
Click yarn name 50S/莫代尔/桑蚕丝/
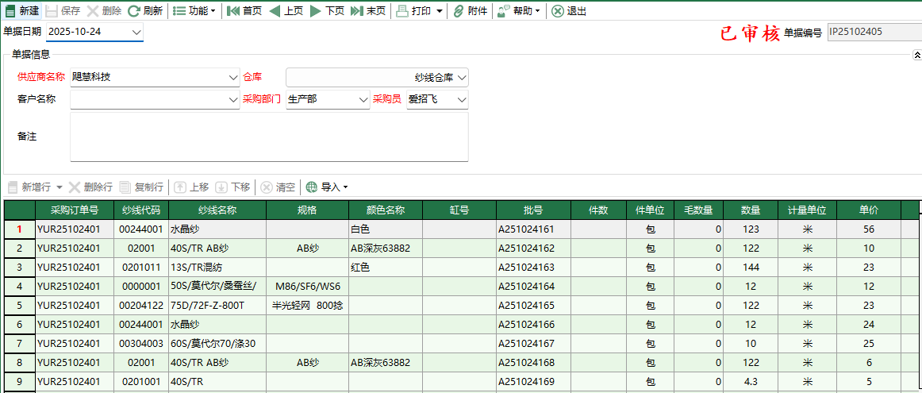(217, 287)
